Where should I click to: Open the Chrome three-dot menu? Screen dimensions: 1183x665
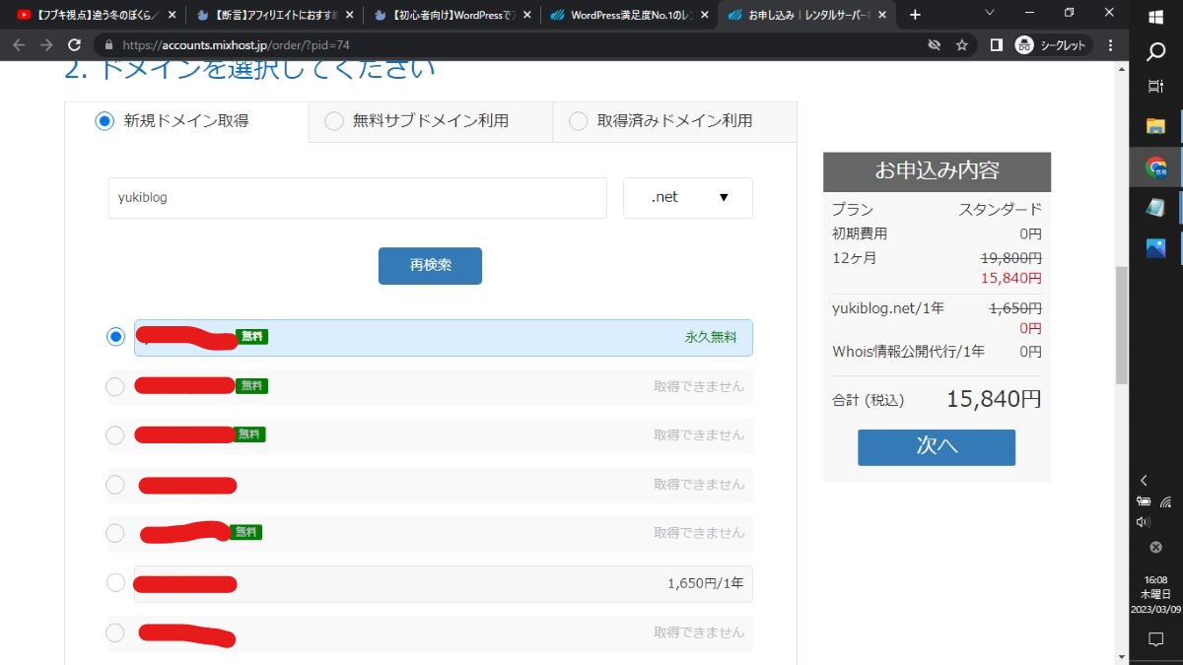pos(1111,45)
